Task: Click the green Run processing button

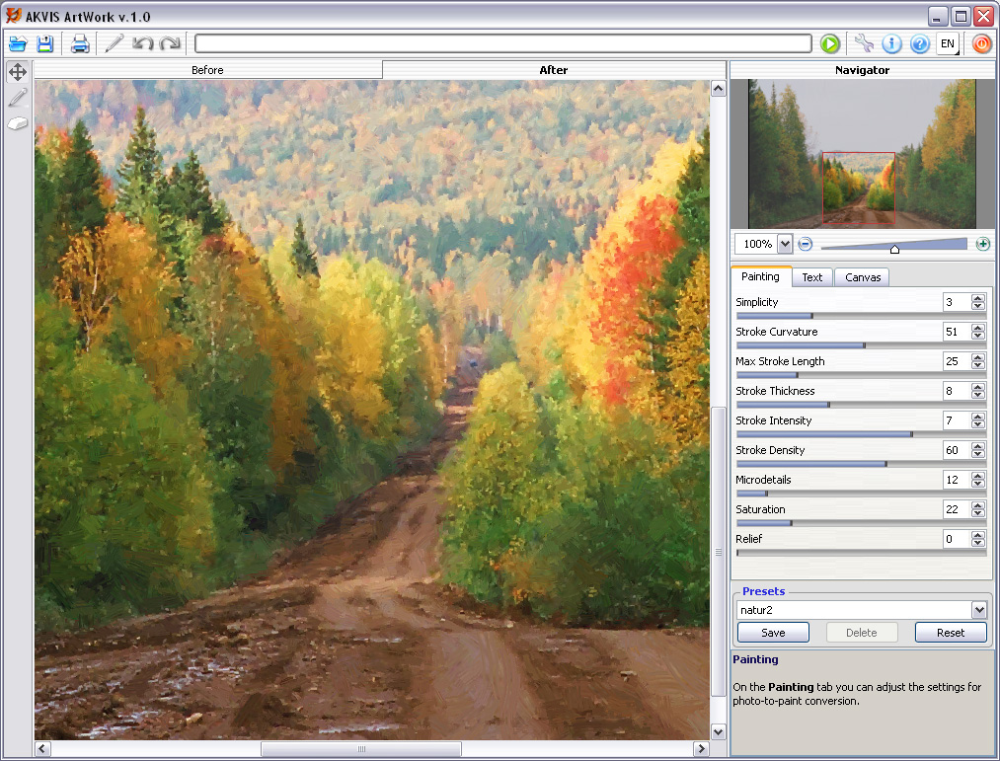Action: tap(829, 43)
